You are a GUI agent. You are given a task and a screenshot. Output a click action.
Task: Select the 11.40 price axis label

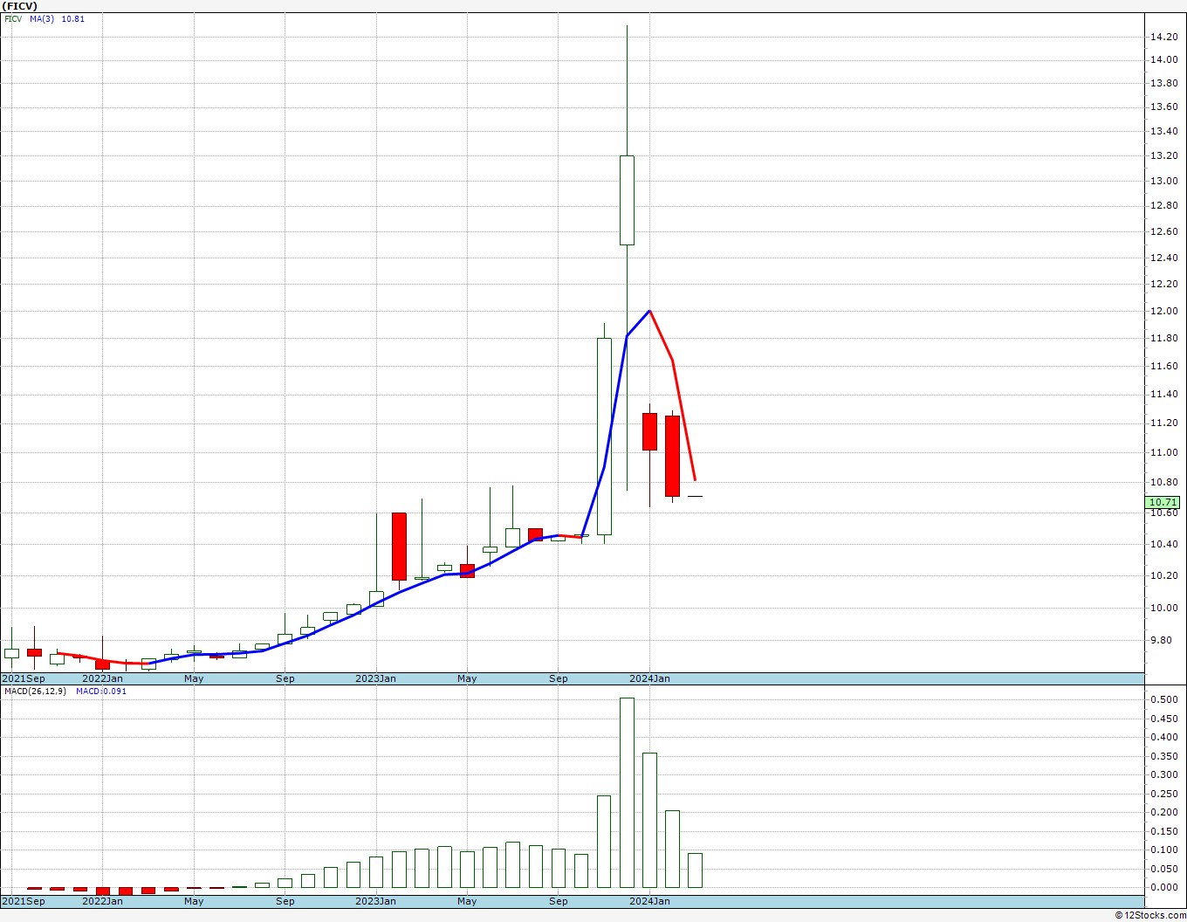tap(1163, 395)
